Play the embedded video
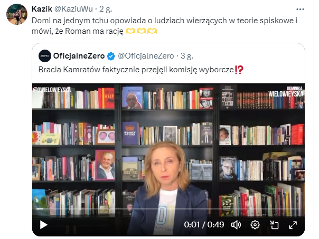 coord(43,225)
